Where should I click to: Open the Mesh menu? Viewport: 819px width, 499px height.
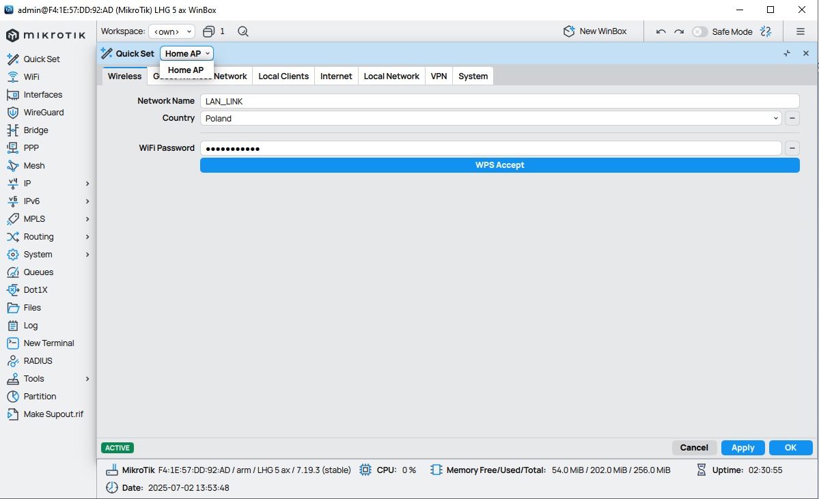coord(34,165)
